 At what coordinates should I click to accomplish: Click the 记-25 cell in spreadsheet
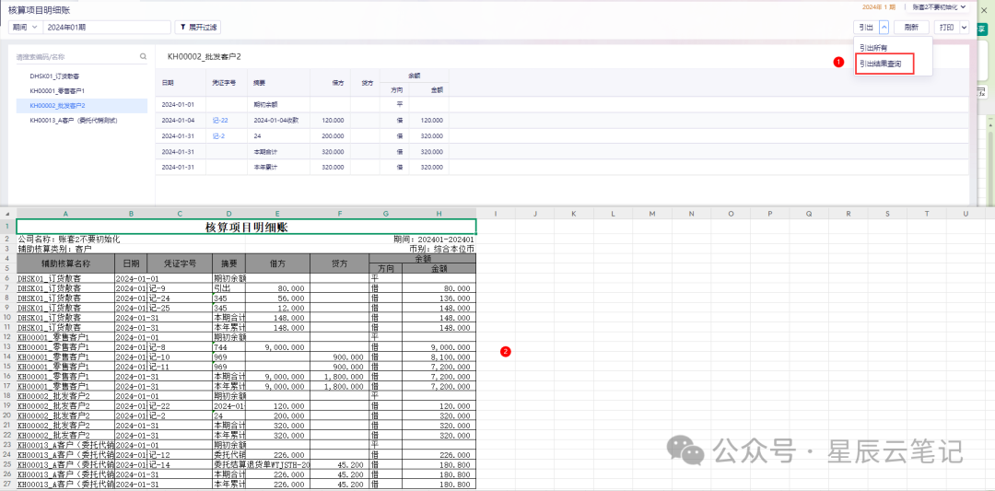(x=180, y=308)
